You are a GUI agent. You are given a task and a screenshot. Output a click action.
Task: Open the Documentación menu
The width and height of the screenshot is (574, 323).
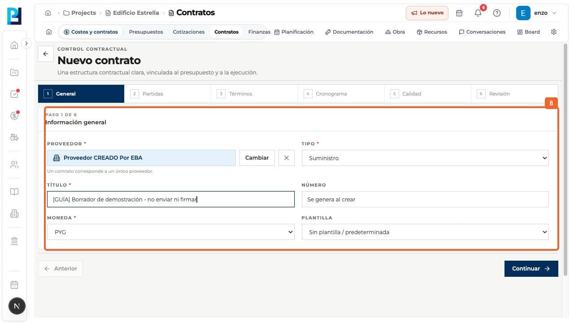[x=349, y=32]
